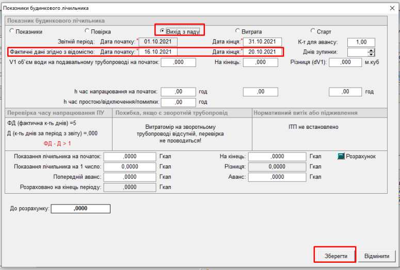Viewport: 400px width, 270px height.
Task: Click the Відмінити button
Action: (x=379, y=256)
